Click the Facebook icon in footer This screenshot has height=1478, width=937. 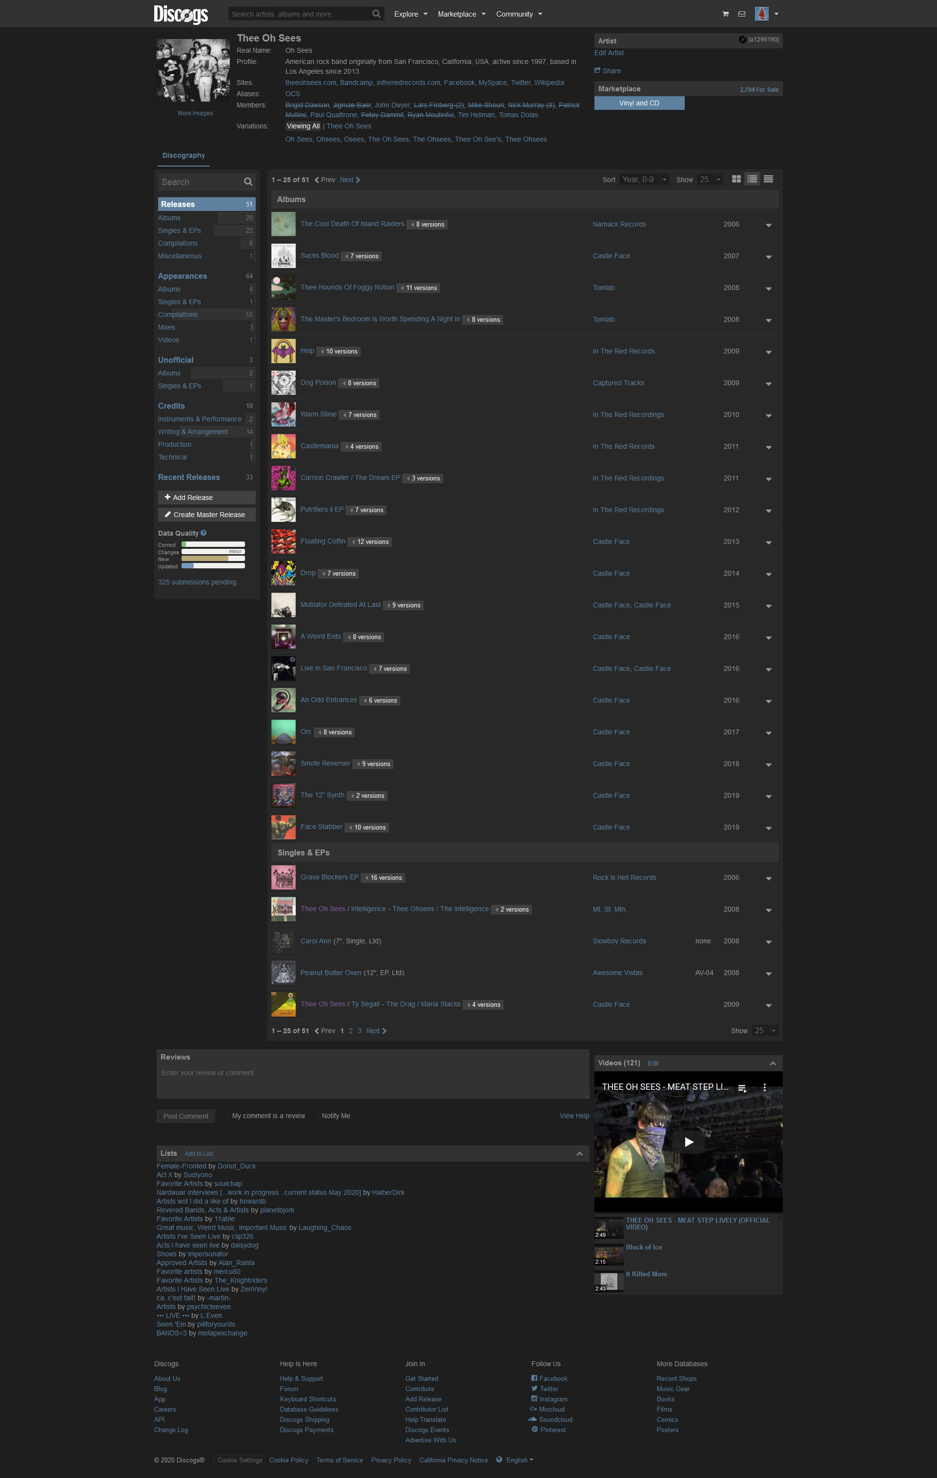(534, 1378)
